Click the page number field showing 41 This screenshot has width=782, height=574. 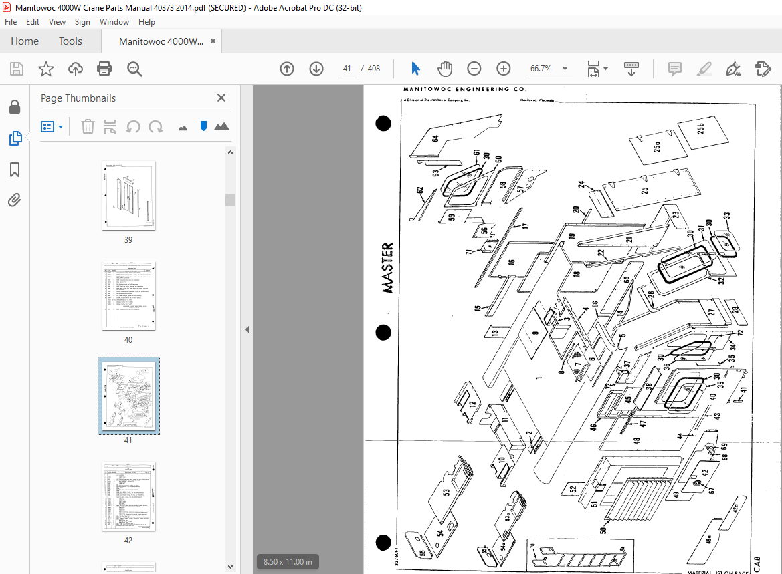pyautogui.click(x=347, y=69)
